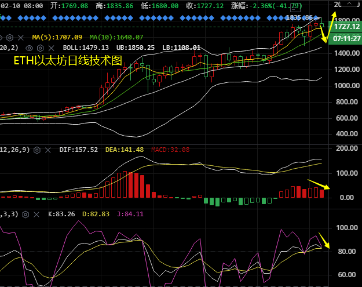Viewport: 362px width, 287px height.
Task: Select the DIF value in MACD legend
Action: click(79, 150)
